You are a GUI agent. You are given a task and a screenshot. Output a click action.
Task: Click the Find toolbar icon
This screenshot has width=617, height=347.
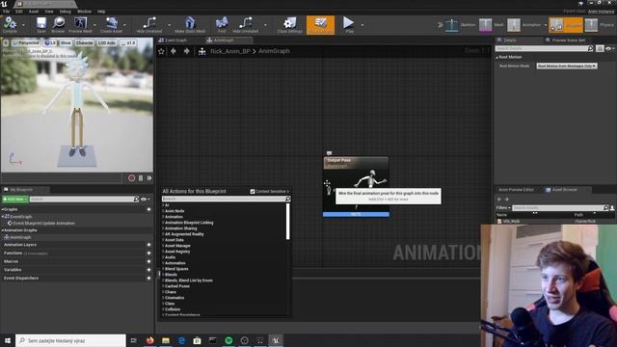coord(222,25)
